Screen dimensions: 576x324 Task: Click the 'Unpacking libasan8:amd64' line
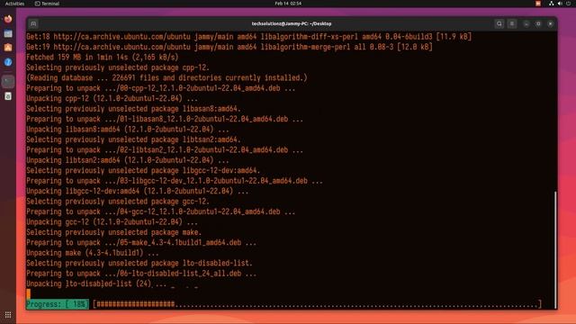128,130
